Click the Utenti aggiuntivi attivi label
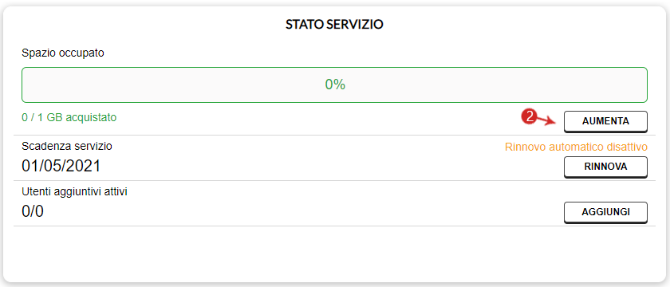The width and height of the screenshot is (670, 287). point(74,191)
